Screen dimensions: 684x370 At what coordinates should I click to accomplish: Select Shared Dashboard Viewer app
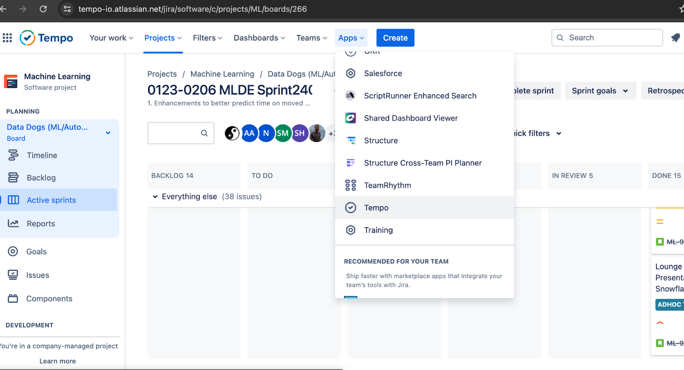410,118
